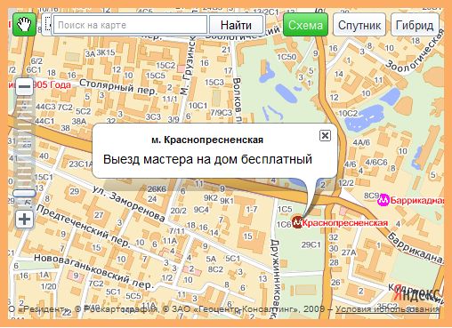Click the Баррикадная station name label
Viewport: 452px width, 328px height.
click(416, 201)
